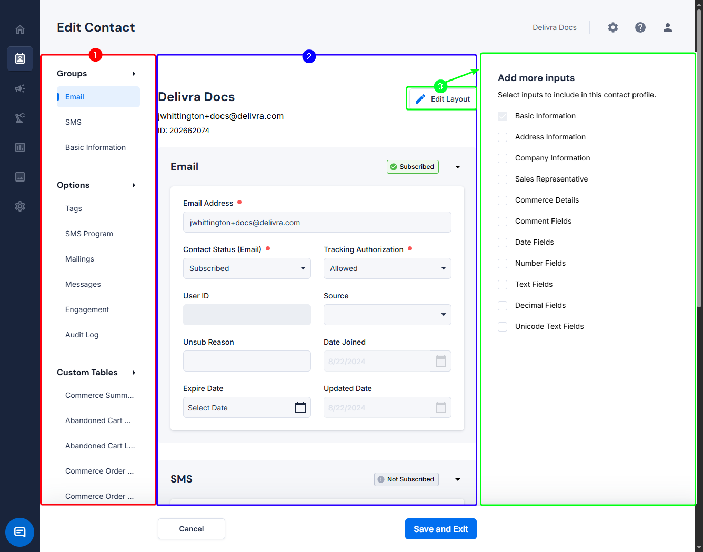Screen dimensions: 703x552
Task: Open the user account icon
Action: click(x=668, y=27)
